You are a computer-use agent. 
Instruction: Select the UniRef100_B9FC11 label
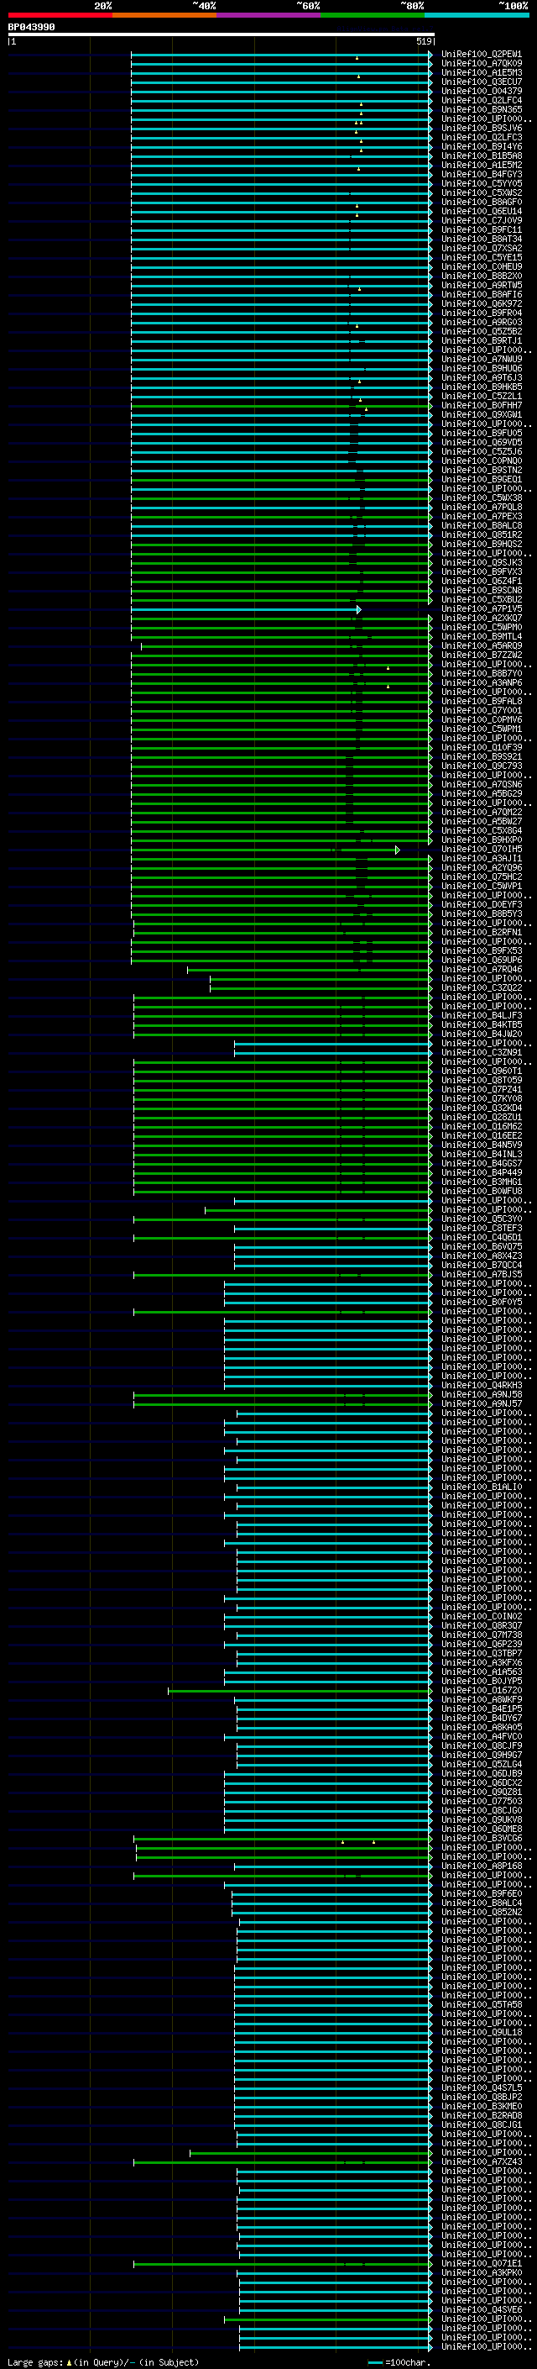click(482, 230)
